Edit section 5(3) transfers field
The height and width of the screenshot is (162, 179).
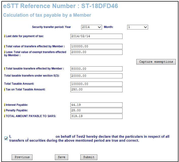[96, 76]
